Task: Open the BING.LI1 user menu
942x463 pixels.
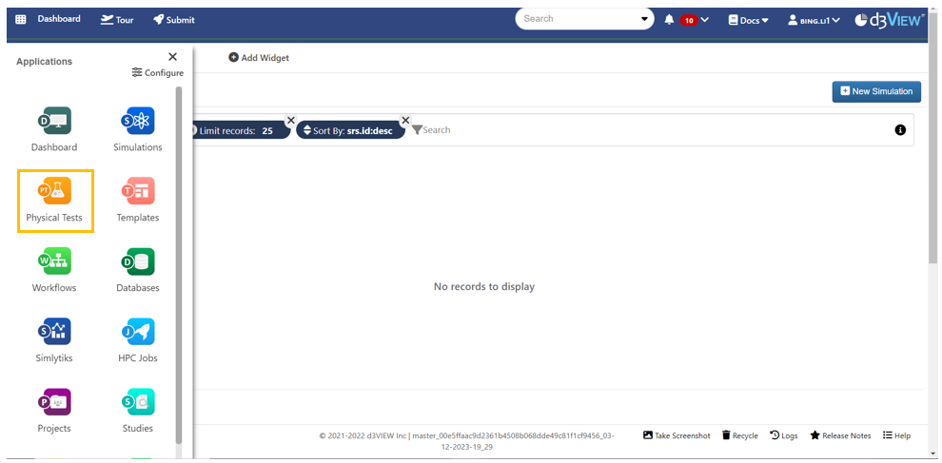Action: [x=814, y=20]
